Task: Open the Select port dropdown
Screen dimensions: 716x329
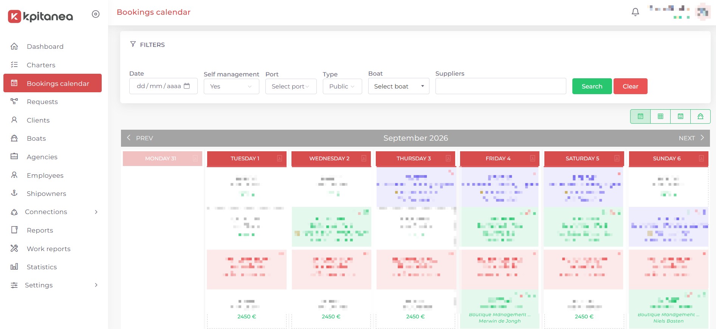Action: click(291, 86)
